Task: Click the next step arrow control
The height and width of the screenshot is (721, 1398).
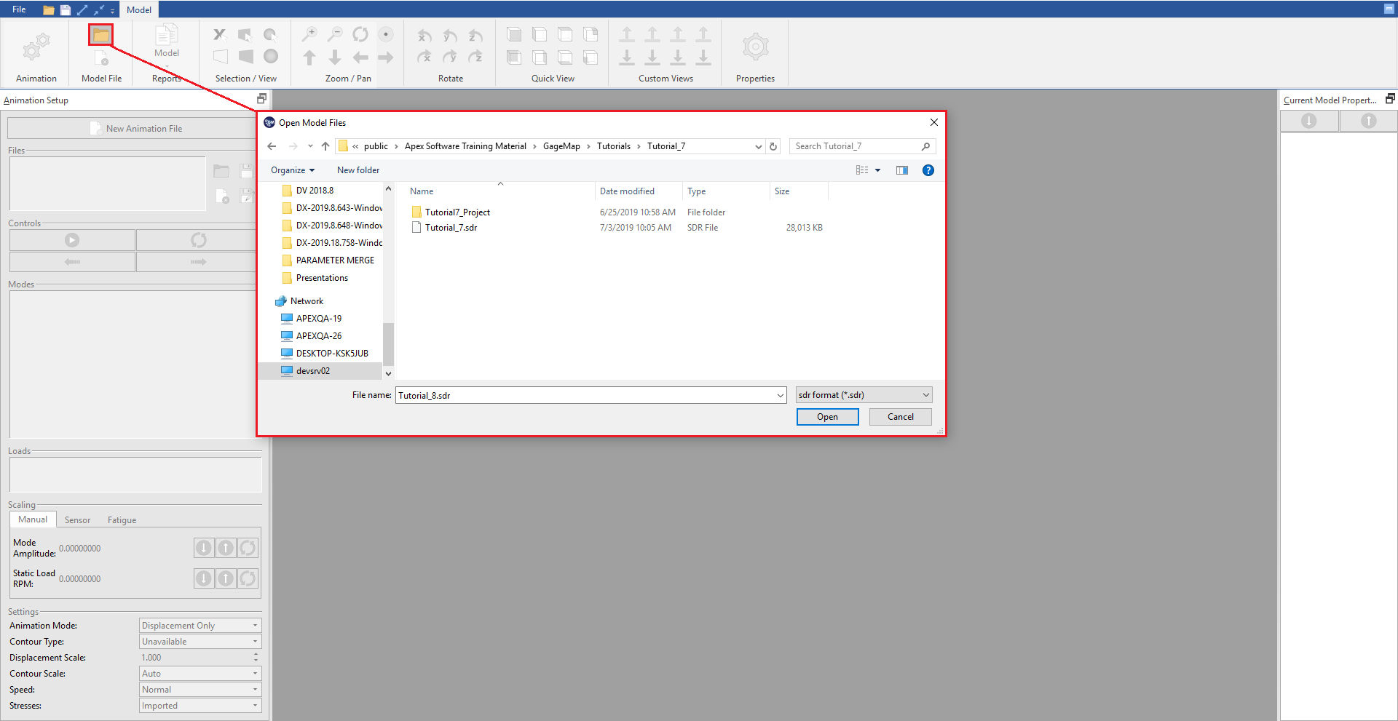Action: [x=199, y=262]
